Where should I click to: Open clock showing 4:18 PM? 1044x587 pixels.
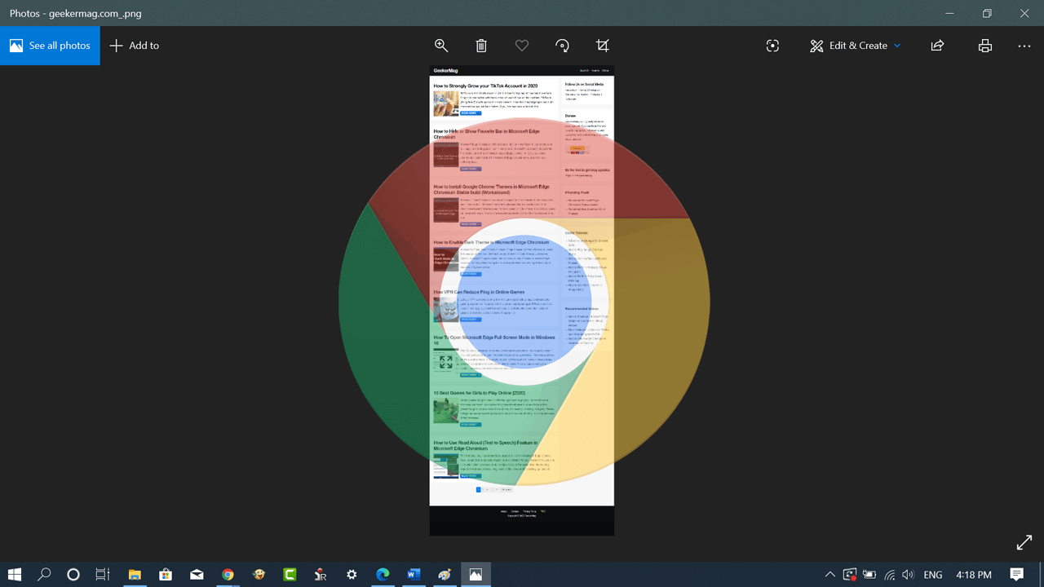[973, 575]
